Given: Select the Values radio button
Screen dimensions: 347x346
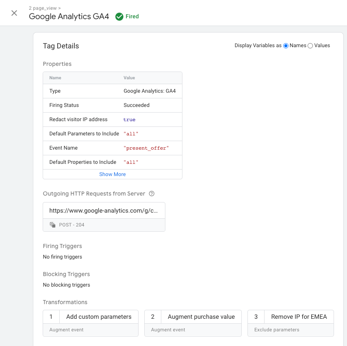Looking at the screenshot, I should (x=310, y=46).
